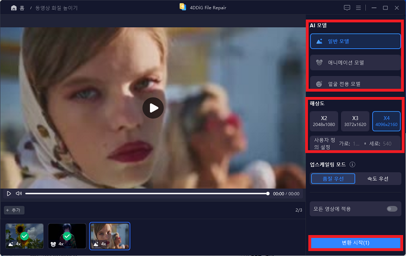Image resolution: width=406 pixels, height=256 pixels.
Task: Set resolution to X3 3072x1620
Action: pyautogui.click(x=355, y=121)
